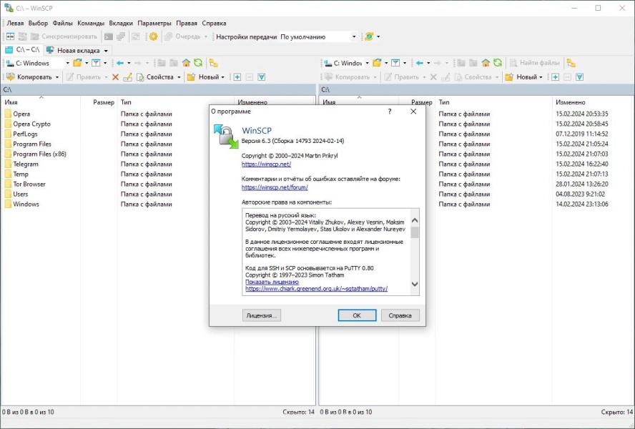Click the dialog help question mark

390,112
